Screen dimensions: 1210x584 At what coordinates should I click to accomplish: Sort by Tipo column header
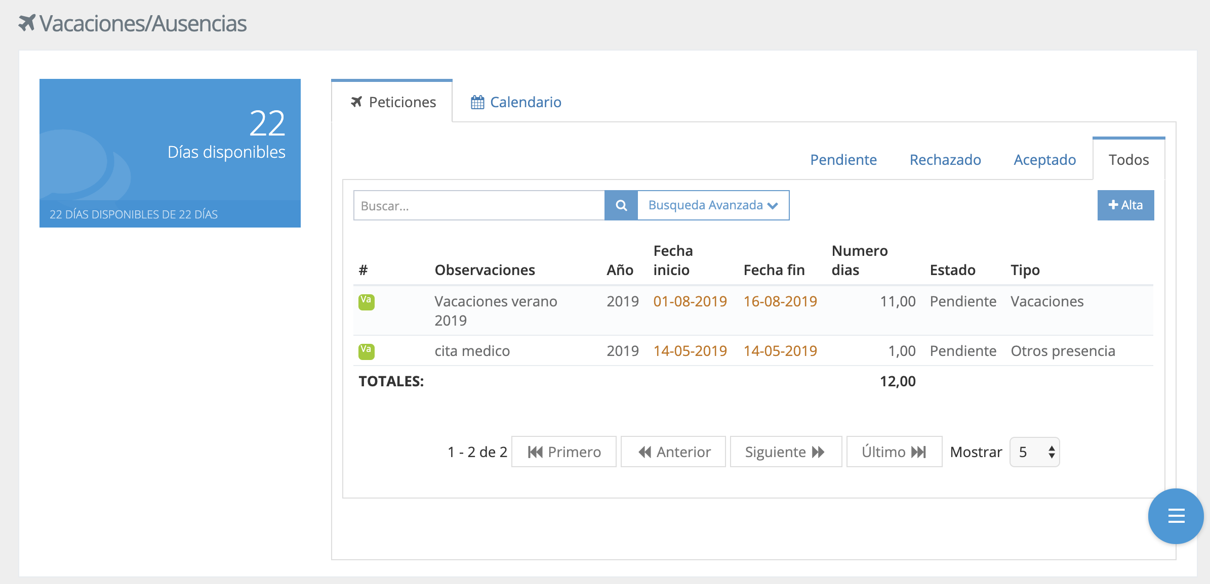coord(1025,271)
